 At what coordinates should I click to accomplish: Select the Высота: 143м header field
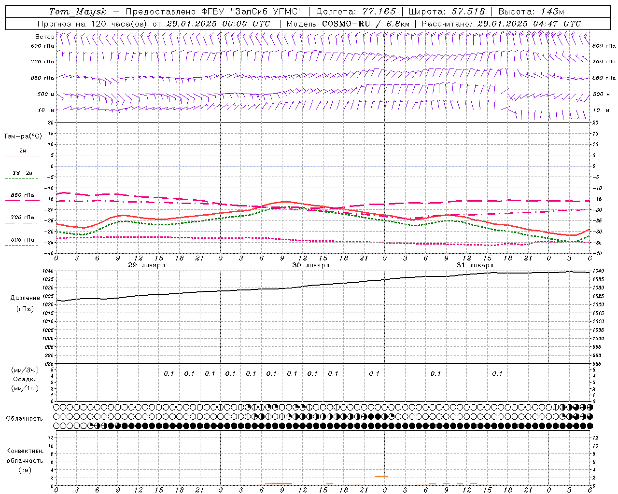531,12
